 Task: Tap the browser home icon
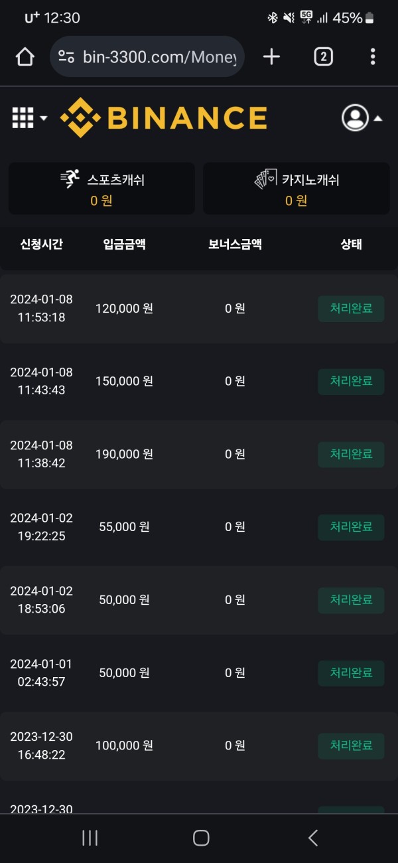[25, 57]
